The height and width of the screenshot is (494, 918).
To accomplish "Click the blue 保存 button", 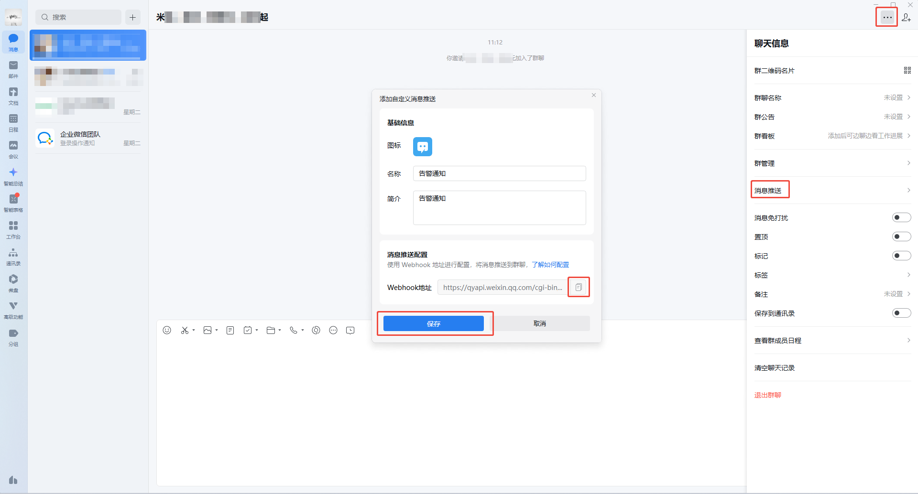I will [x=433, y=323].
